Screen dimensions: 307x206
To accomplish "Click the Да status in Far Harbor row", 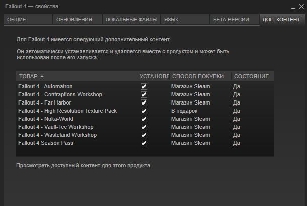I will pyautogui.click(x=237, y=102).
